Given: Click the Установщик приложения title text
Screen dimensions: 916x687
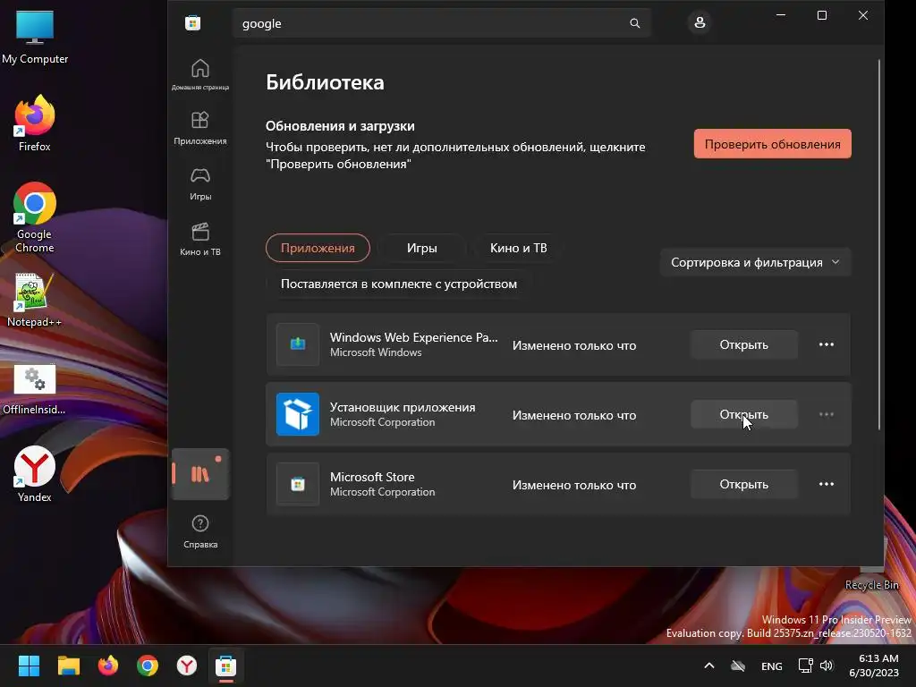Looking at the screenshot, I should (x=403, y=407).
